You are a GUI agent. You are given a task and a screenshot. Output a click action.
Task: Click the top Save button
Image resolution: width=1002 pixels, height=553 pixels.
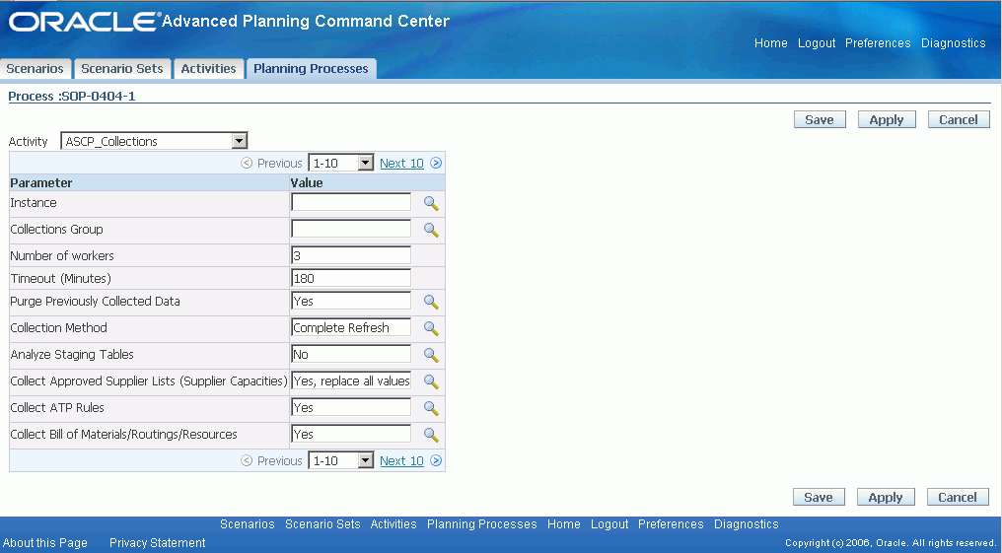coord(820,119)
